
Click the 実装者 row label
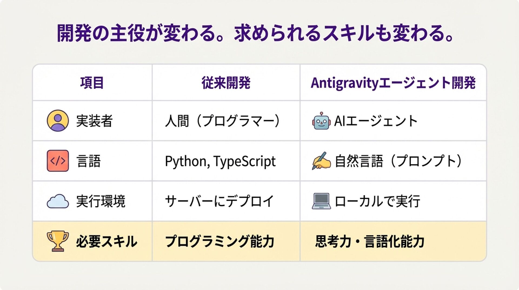pos(94,121)
